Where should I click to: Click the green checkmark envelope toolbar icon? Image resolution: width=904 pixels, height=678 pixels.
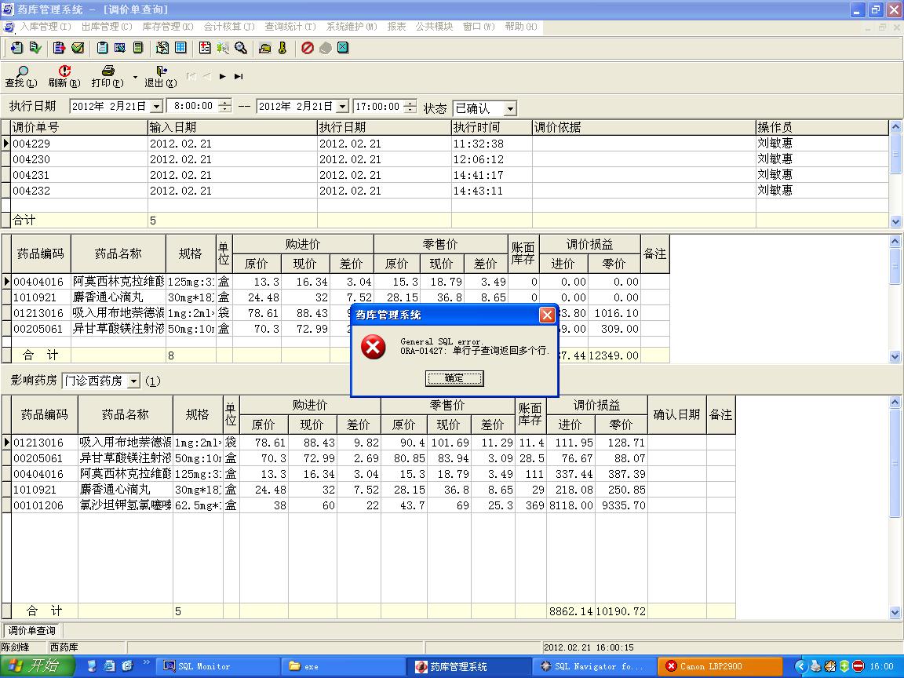tap(78, 48)
